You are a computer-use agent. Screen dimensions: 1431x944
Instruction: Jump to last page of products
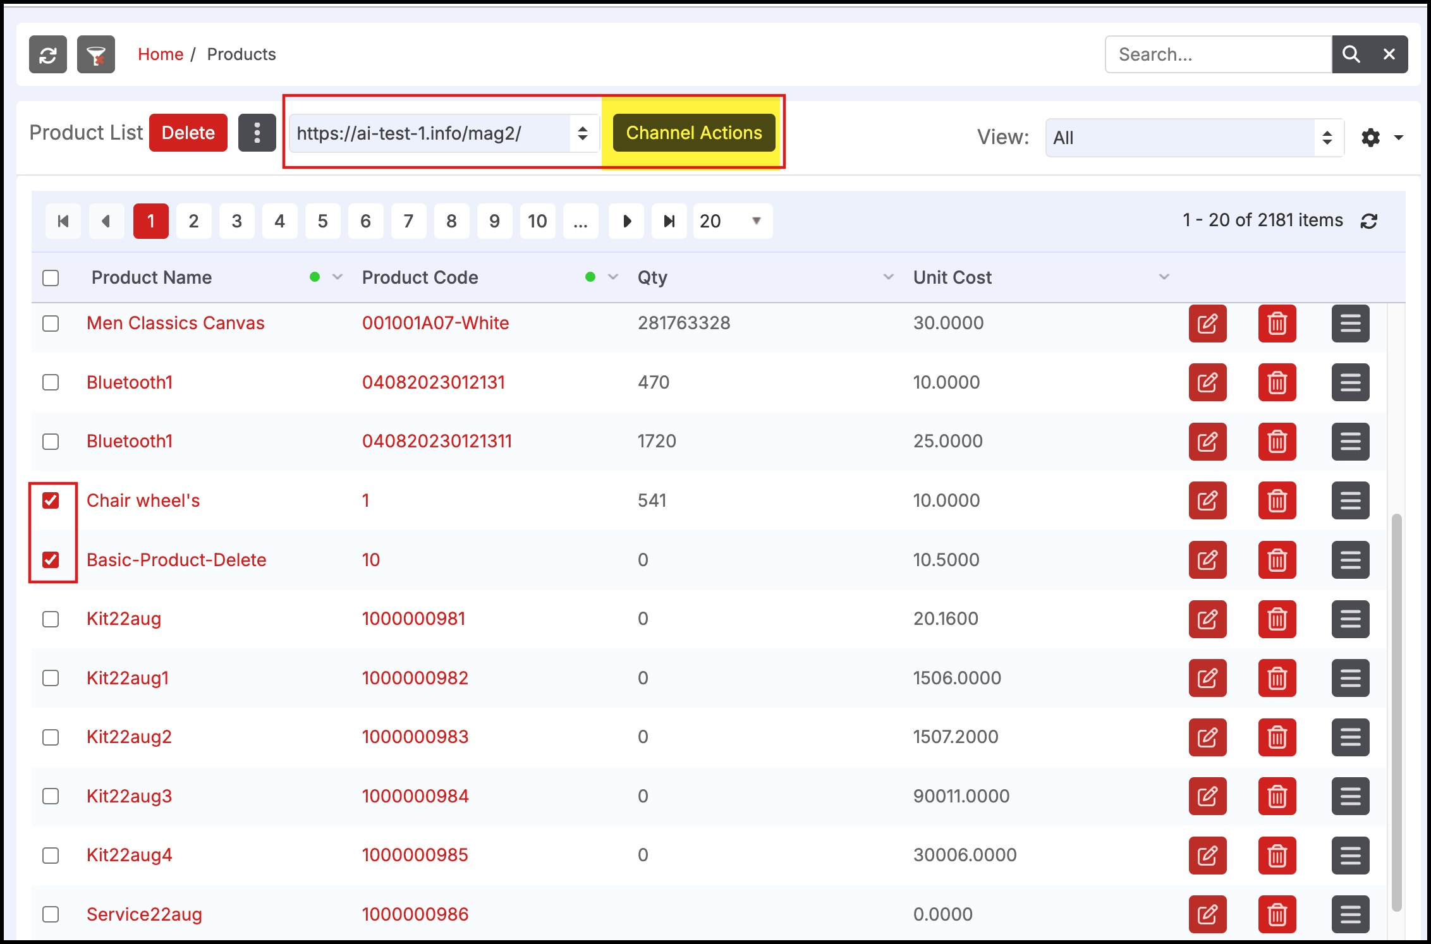pyautogui.click(x=669, y=221)
